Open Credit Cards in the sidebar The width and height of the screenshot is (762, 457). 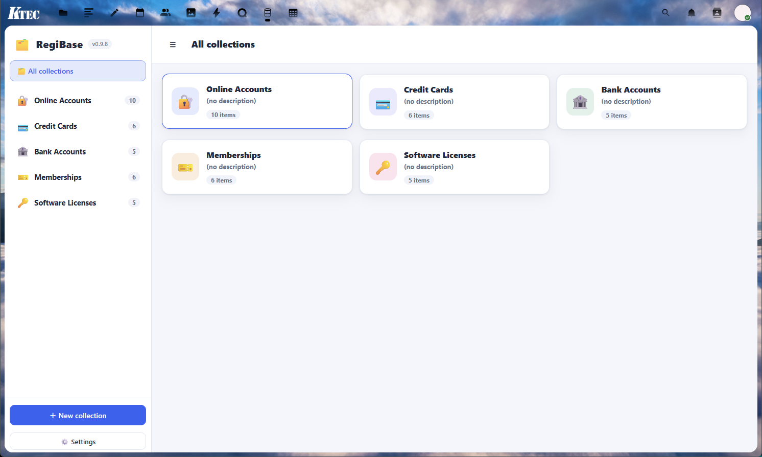pos(78,126)
